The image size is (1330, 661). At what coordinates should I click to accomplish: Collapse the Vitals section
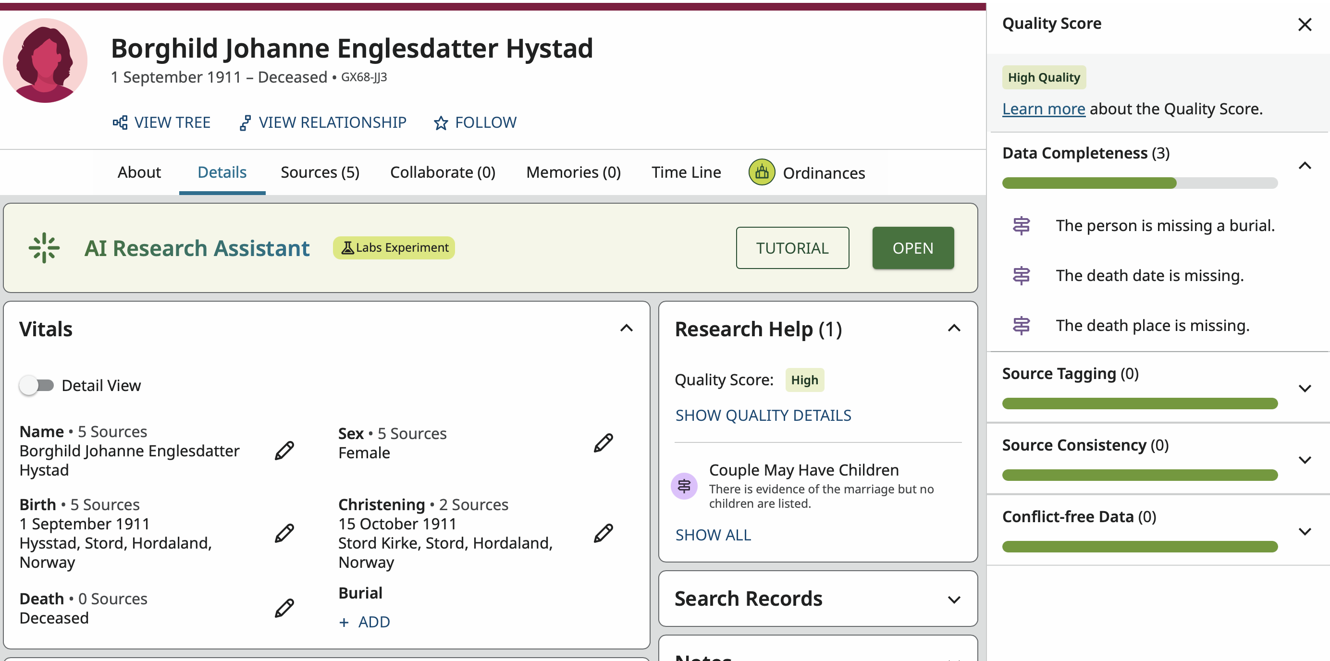point(626,328)
